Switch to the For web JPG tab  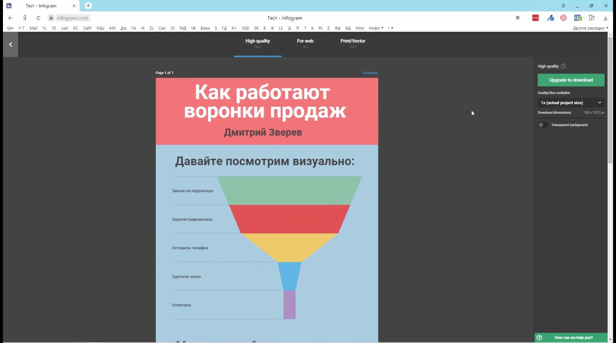[305, 44]
